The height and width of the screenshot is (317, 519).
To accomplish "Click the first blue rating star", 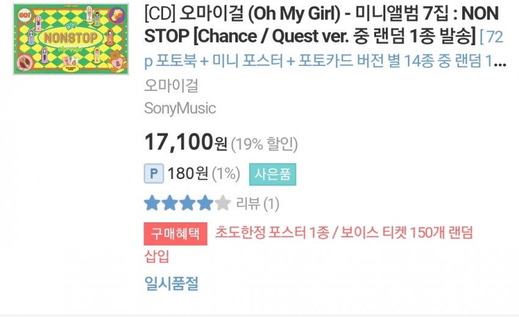I will tap(152, 203).
